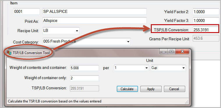This screenshot has height=108, width=221.
Task: Select the item code field 0001
Action: 26,11
